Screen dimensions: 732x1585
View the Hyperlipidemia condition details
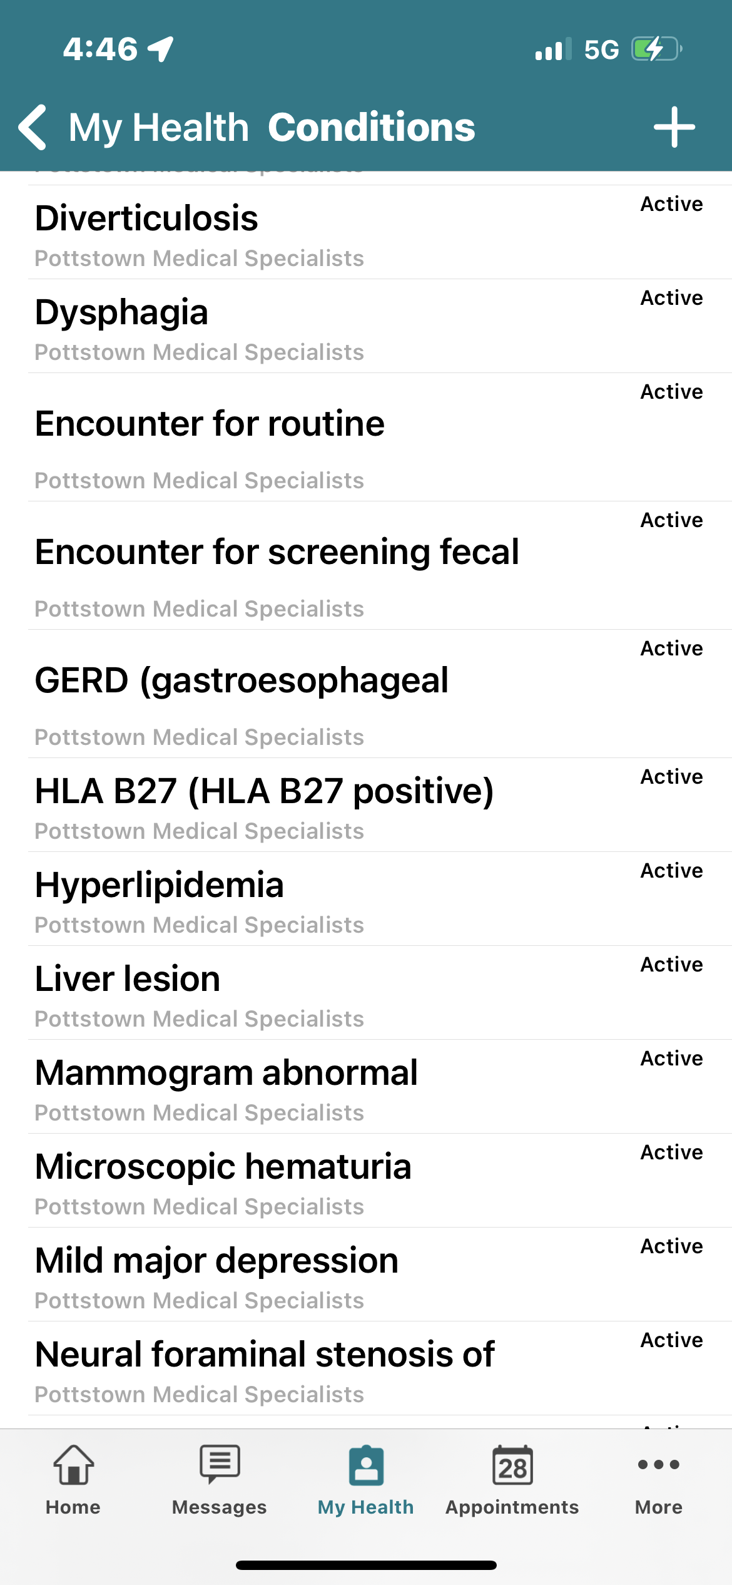tap(160, 885)
